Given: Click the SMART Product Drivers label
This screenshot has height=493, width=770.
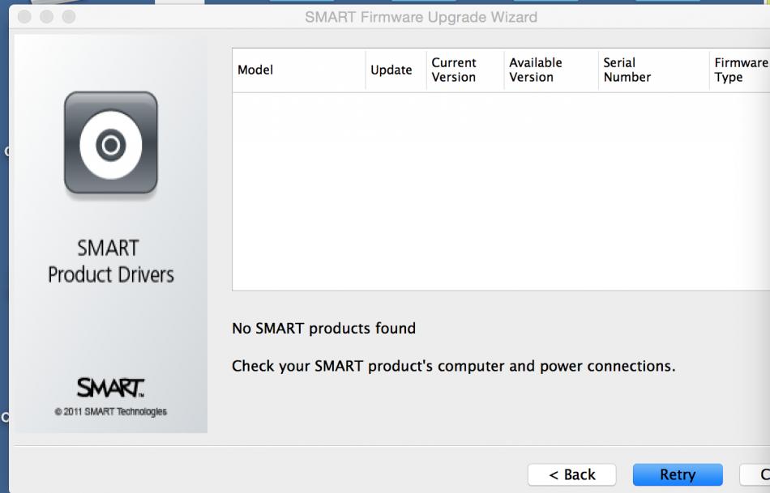Looking at the screenshot, I should 110,261.
